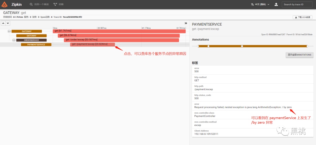Click the 20.587ms timeline tick label

(102, 28)
